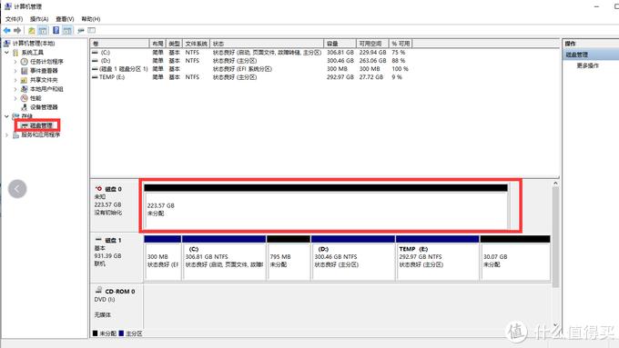Select the 30.07 GB unallocated block
This screenshot has width=619, height=348.
pos(515,258)
